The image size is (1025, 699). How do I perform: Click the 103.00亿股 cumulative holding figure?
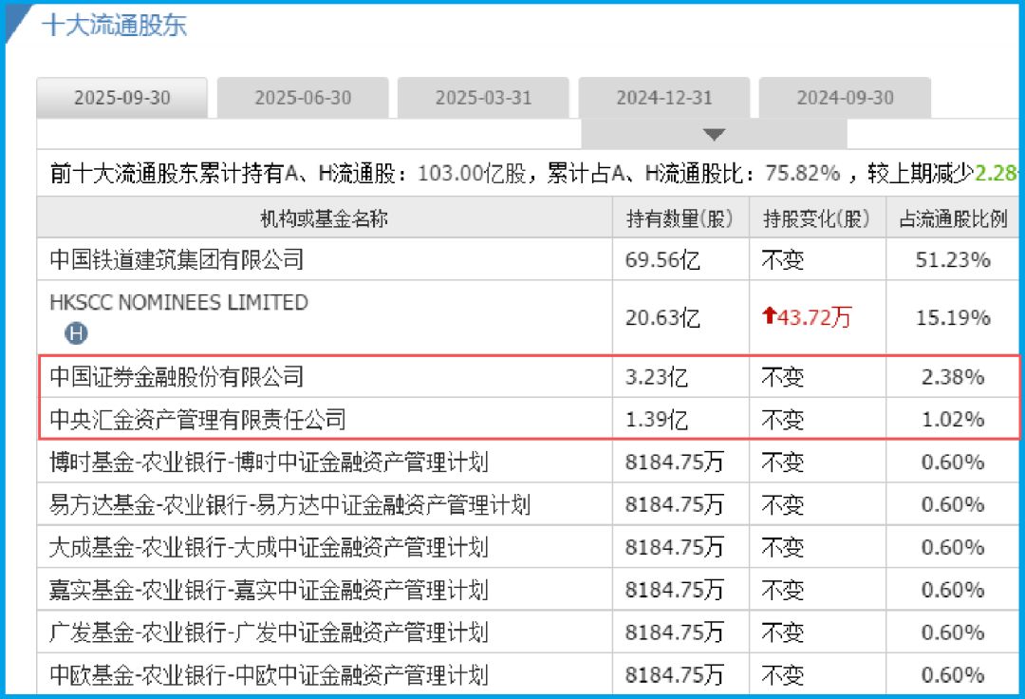[x=472, y=173]
